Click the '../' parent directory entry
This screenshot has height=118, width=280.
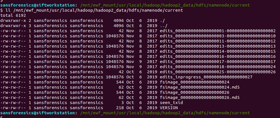pos(164,26)
